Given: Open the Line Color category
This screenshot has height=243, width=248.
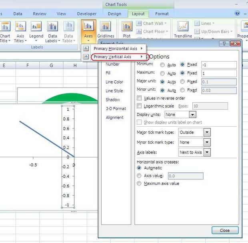Looking at the screenshot, I should tap(114, 82).
